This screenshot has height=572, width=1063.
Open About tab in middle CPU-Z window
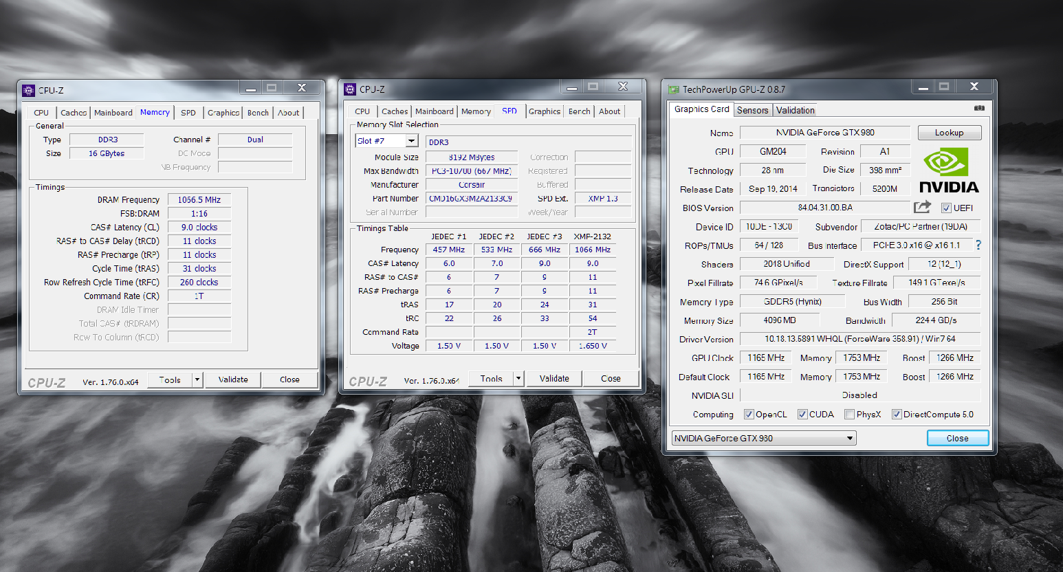[610, 111]
